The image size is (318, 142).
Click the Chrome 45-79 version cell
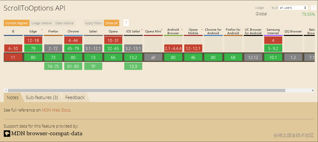73,48
